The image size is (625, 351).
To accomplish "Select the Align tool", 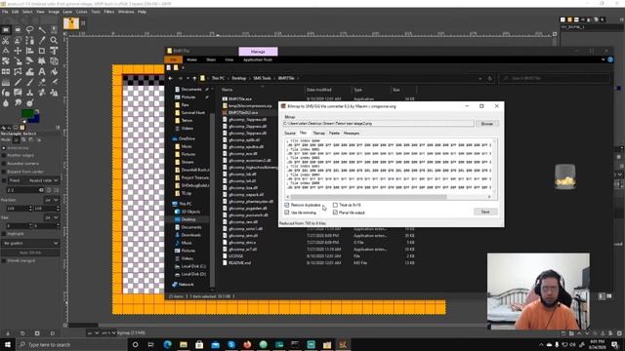I will click(30, 51).
